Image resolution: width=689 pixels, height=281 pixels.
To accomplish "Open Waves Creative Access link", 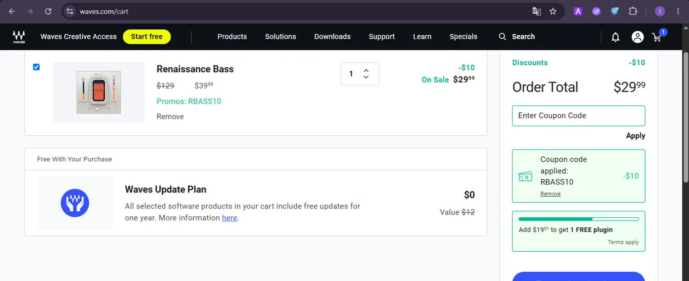I will [x=79, y=37].
